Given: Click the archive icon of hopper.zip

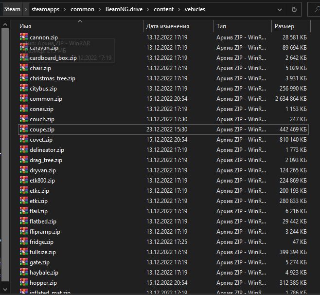Looking at the screenshot, I should point(24,282).
